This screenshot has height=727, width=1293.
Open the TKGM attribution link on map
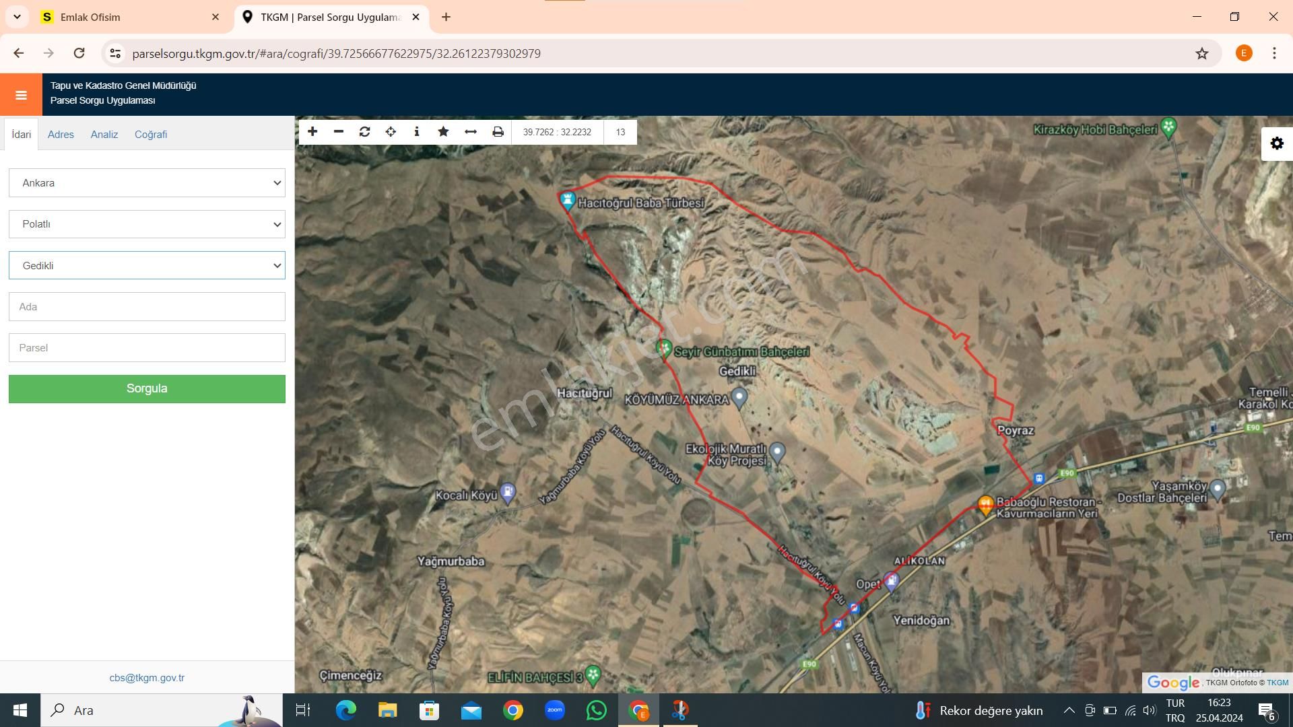pyautogui.click(x=1278, y=683)
